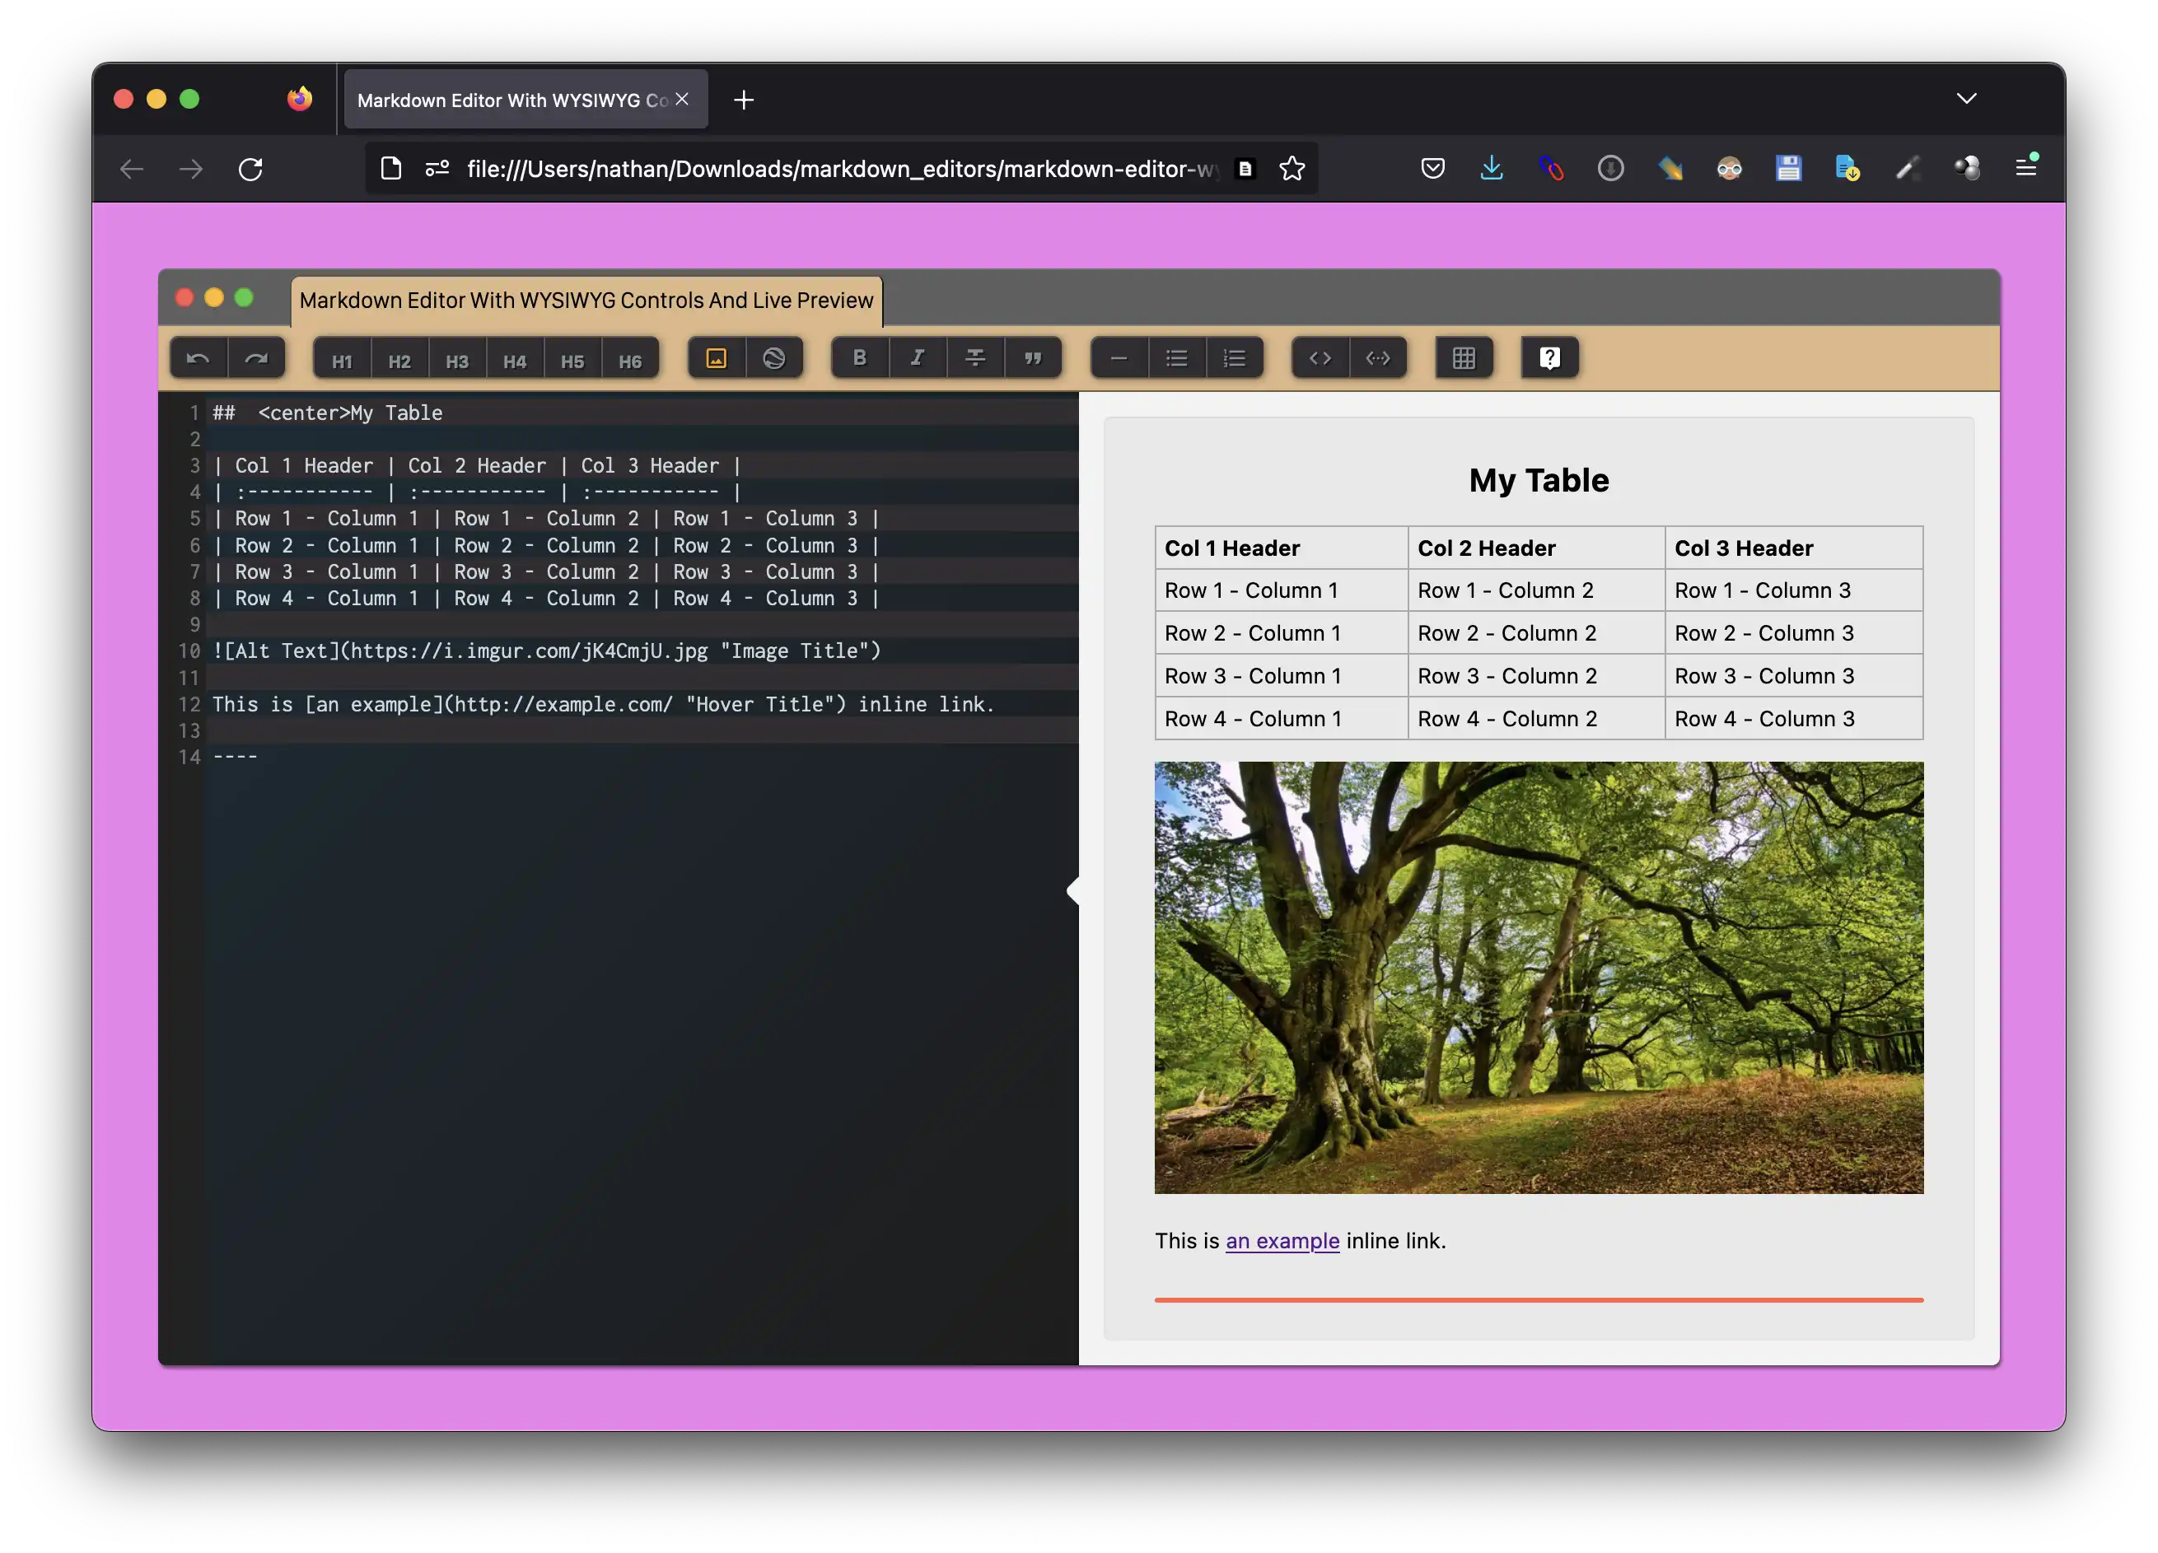Image resolution: width=2158 pixels, height=1553 pixels.
Task: Insert image with the picture icon
Action: [717, 358]
